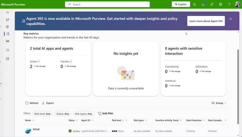
Task: Open the Risk level: Any filter
Action: pyautogui.click(x=42, y=114)
